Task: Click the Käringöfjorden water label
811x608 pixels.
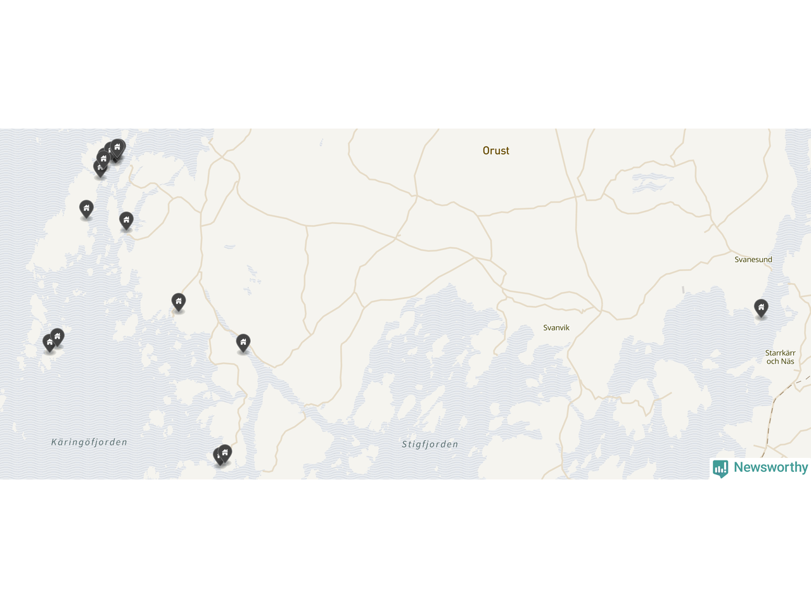Action: [89, 442]
